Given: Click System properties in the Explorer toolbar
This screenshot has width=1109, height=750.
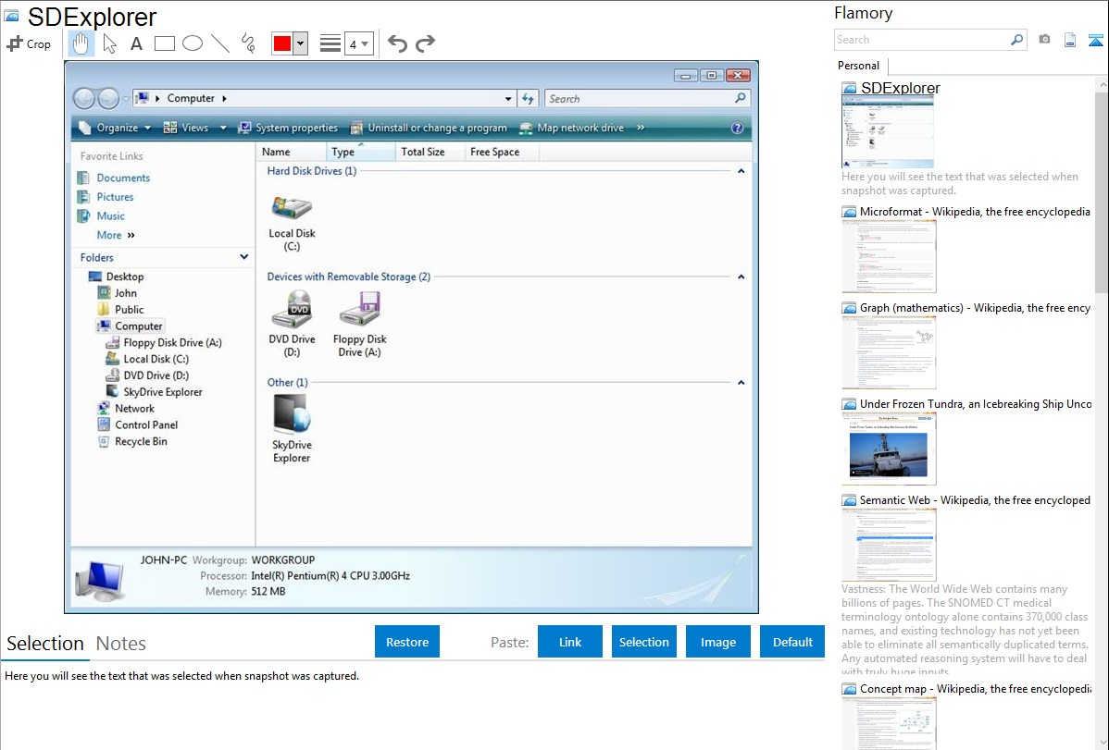Looking at the screenshot, I should 289,128.
